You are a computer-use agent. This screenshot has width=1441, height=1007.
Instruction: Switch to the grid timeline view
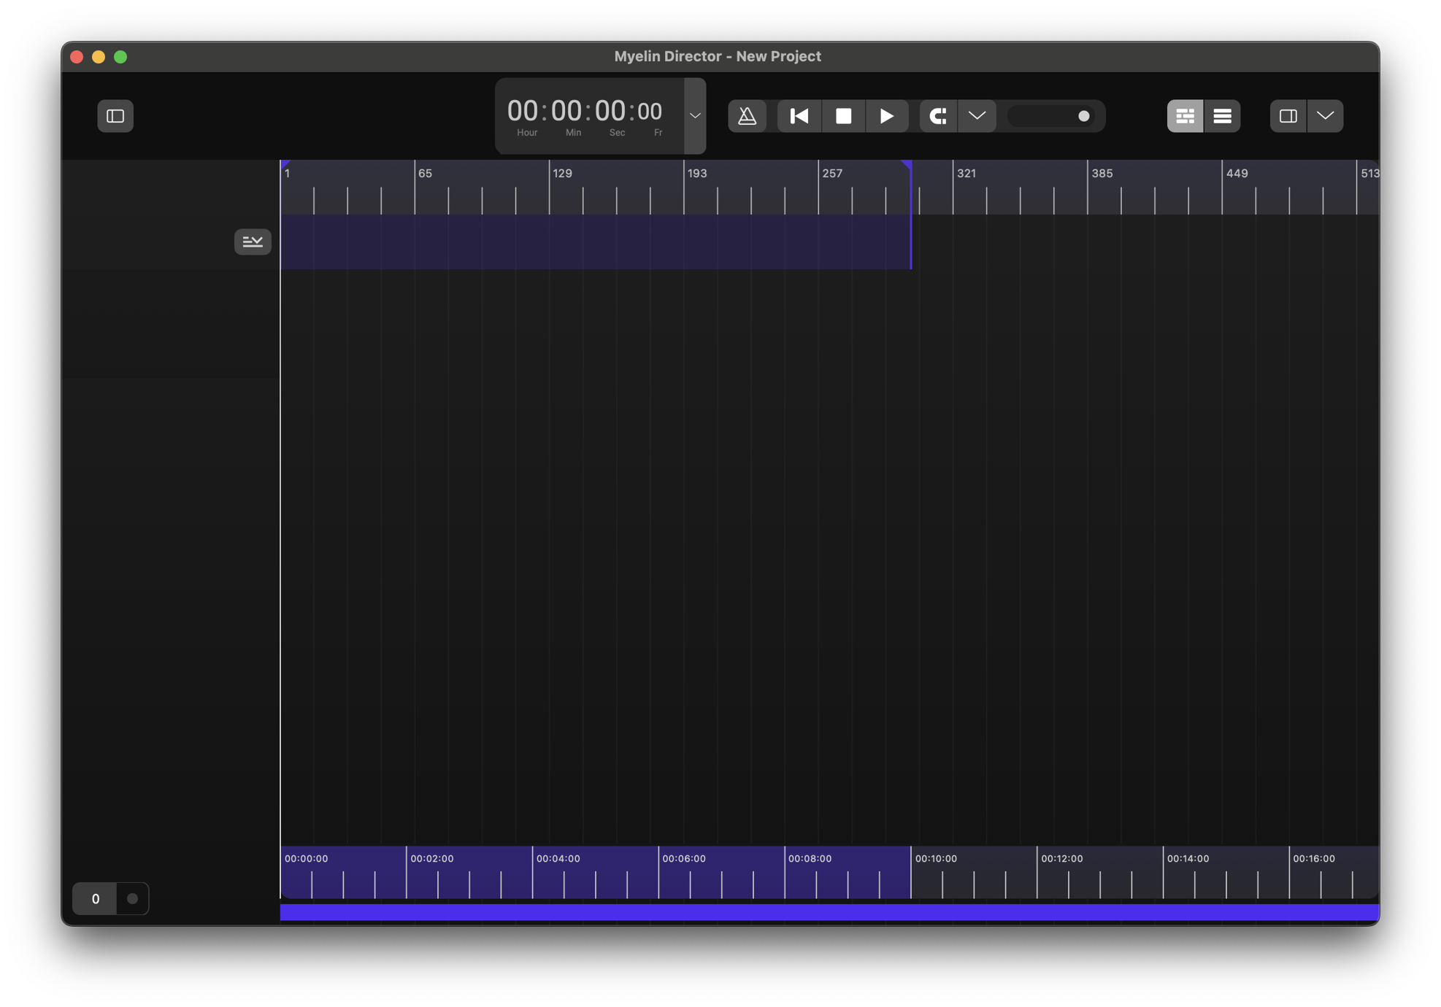[x=1185, y=116]
